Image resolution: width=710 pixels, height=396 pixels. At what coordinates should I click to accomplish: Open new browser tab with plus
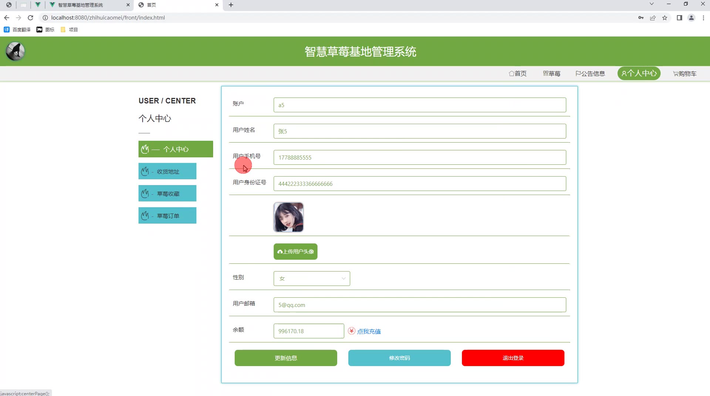pyautogui.click(x=231, y=5)
